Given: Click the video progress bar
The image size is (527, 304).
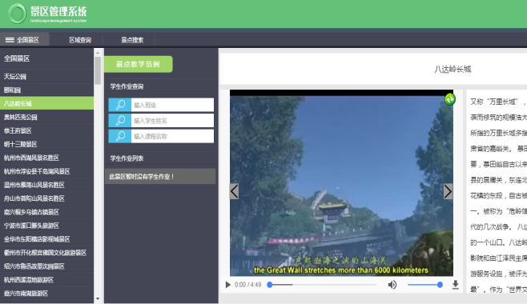Looking at the screenshot, I should pos(323,285).
